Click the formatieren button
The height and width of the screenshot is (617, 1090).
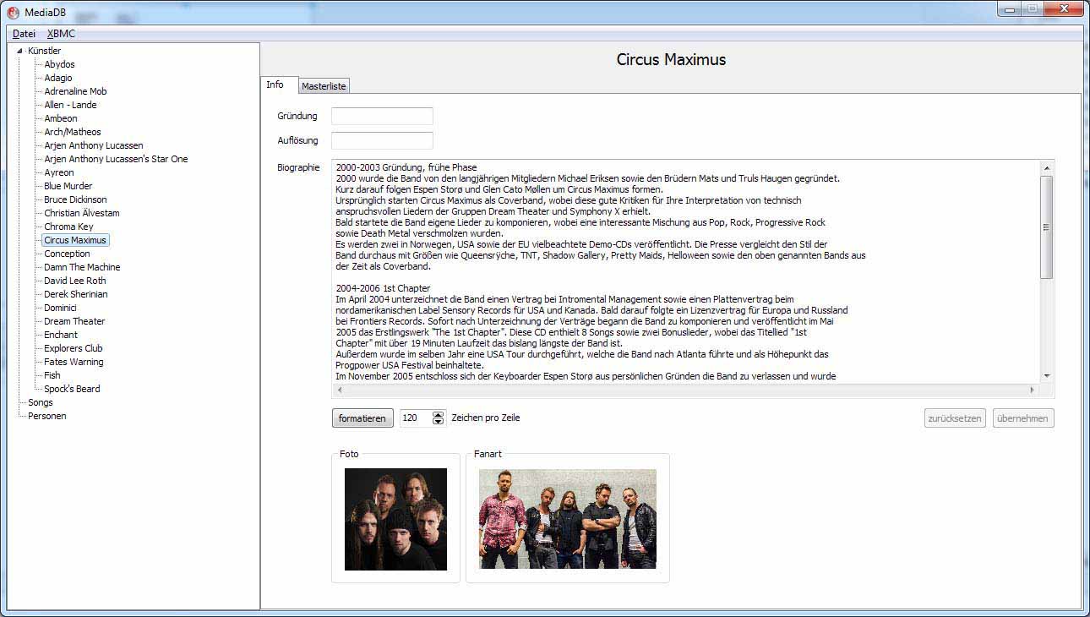[362, 418]
